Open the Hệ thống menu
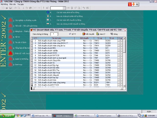This screenshot has height=118, width=157. [x=4, y=4]
